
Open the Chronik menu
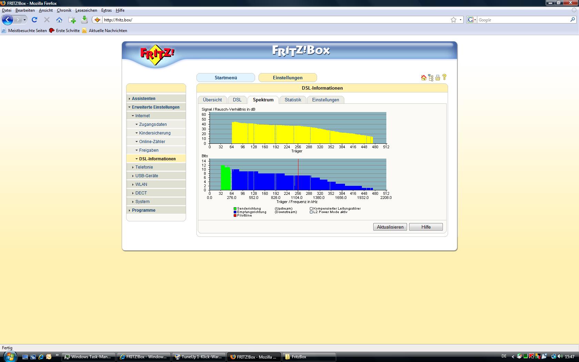(64, 10)
